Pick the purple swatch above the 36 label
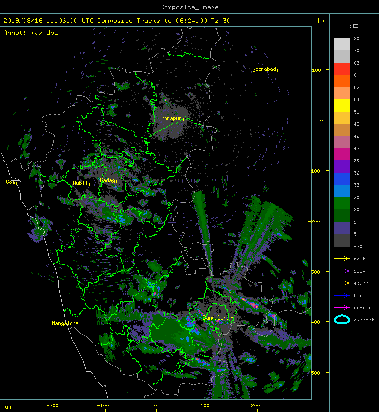The height and width of the screenshot is (412, 379). (342, 166)
